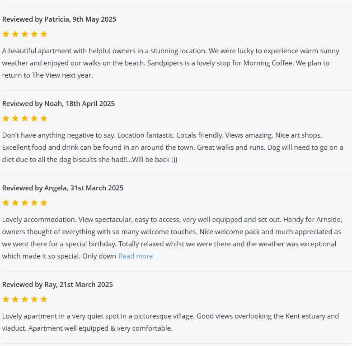
Task: Click the second star in Angela's review
Action: pos(15,203)
